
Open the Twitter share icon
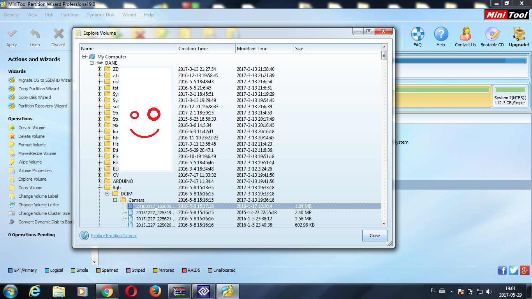[x=514, y=270]
